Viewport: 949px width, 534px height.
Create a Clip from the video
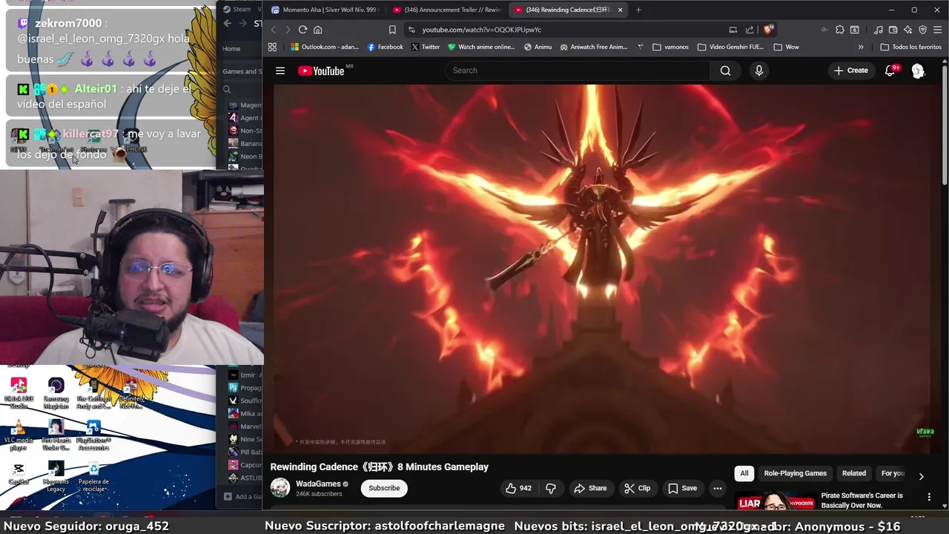637,488
